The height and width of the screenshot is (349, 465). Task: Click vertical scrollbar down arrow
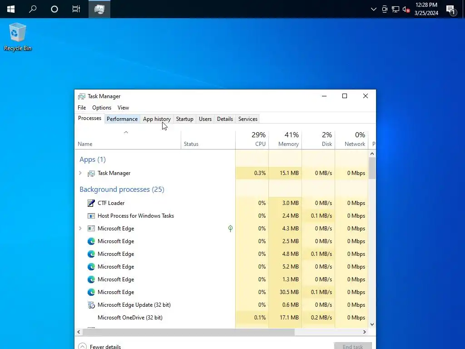pyautogui.click(x=372, y=324)
